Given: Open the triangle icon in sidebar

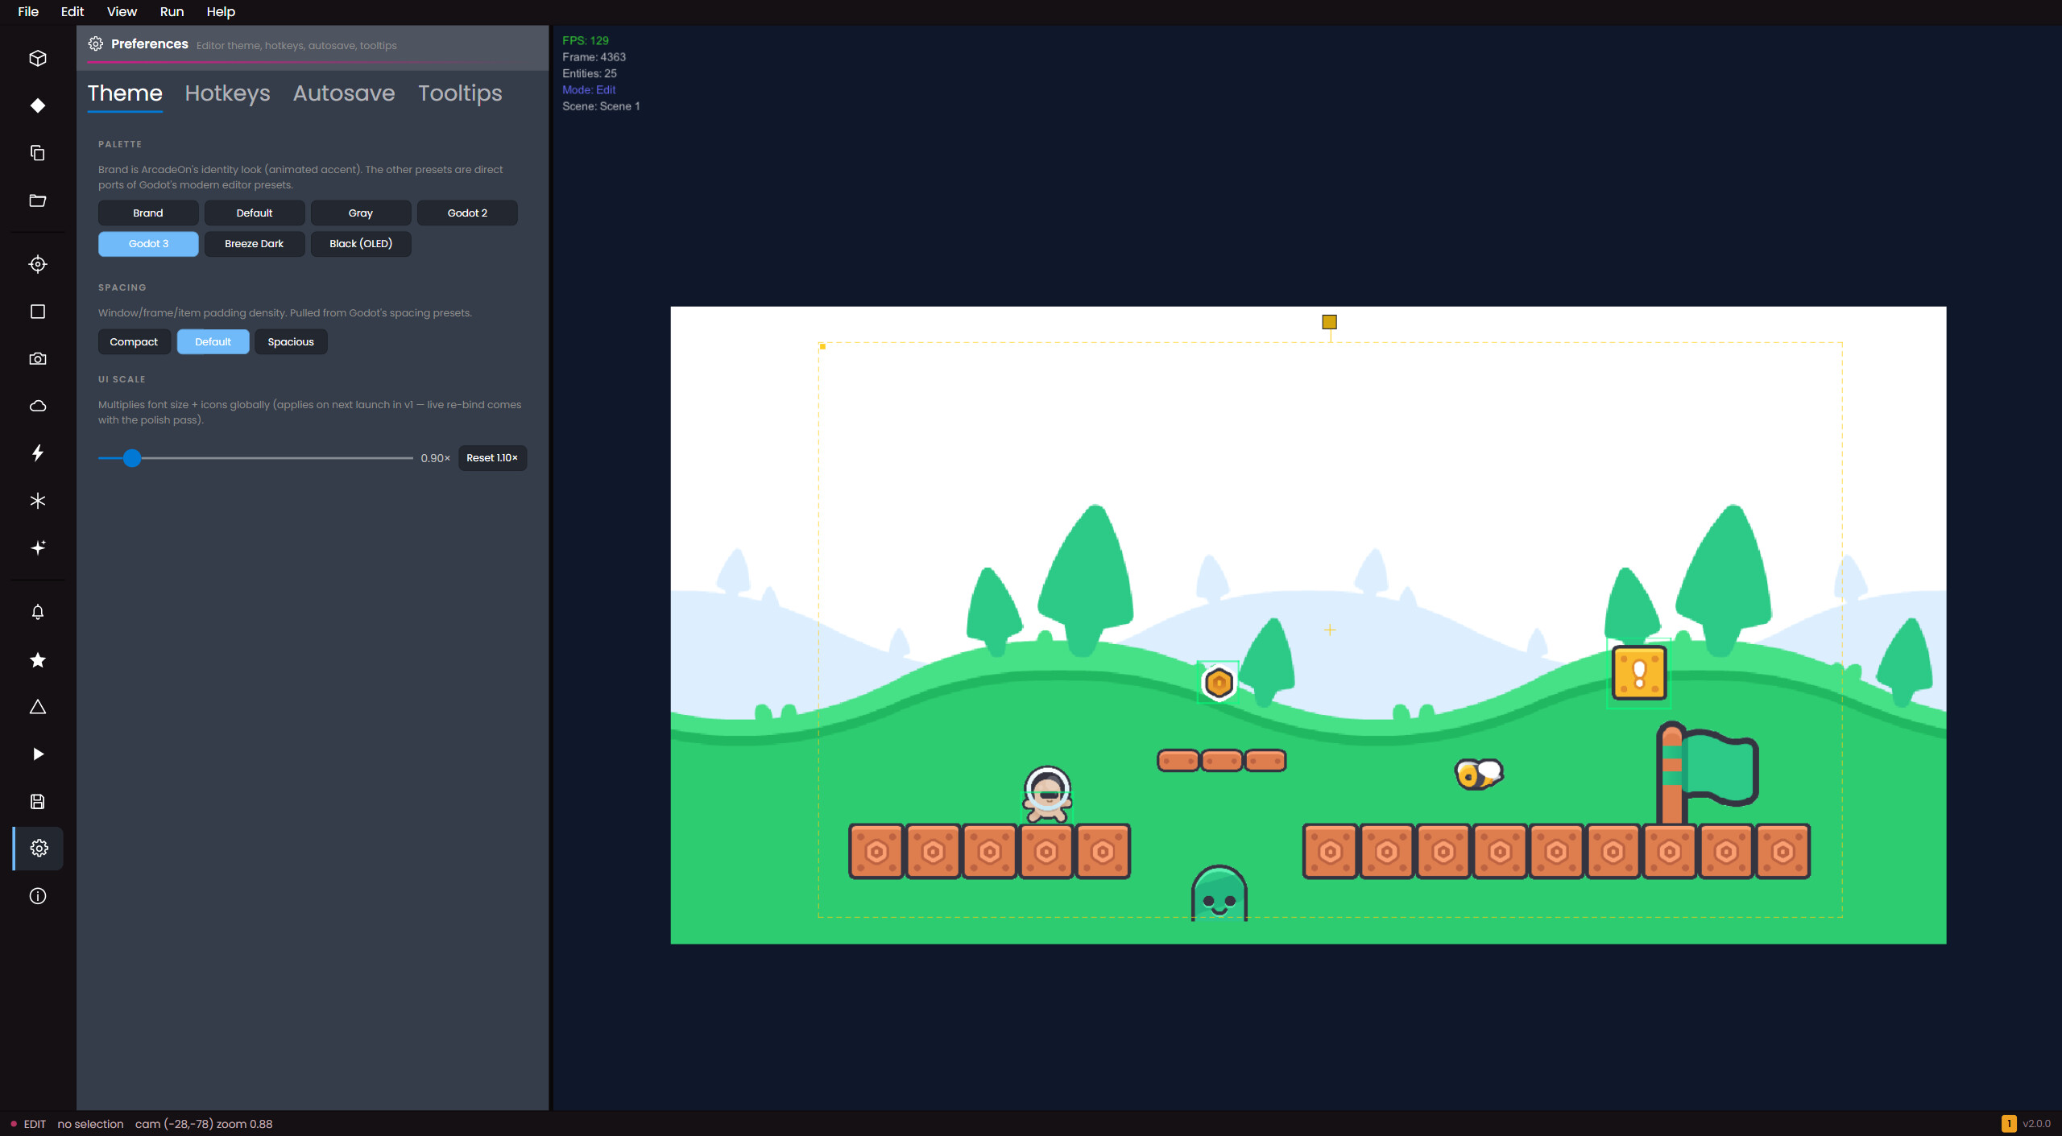Looking at the screenshot, I should coord(38,707).
